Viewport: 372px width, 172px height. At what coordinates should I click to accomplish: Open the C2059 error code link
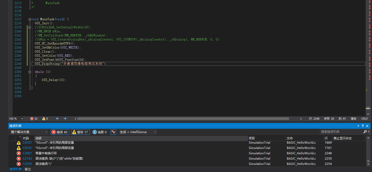(27, 164)
